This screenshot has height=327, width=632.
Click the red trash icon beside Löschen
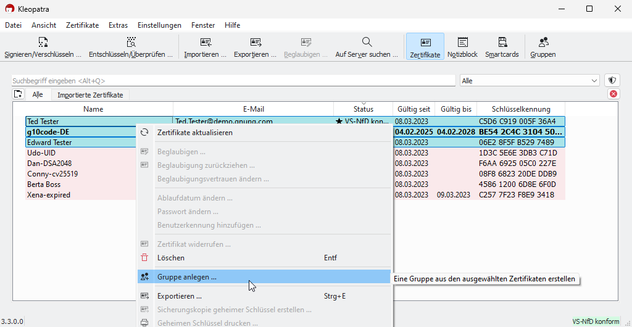(144, 258)
